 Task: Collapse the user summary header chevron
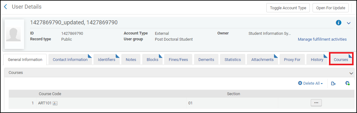point(349,23)
